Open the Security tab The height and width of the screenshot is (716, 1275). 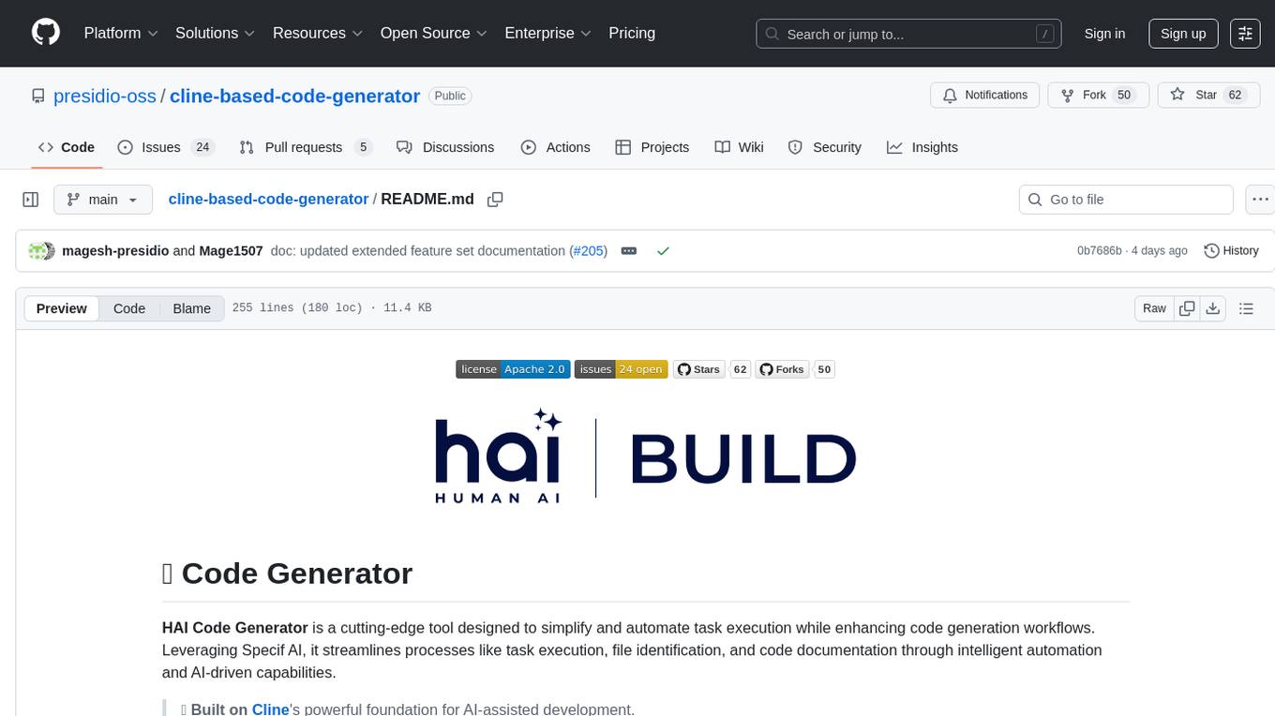[825, 147]
